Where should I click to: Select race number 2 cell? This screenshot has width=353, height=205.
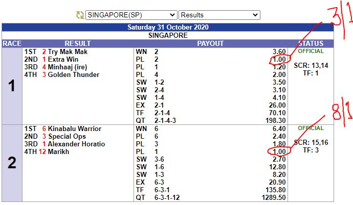[12, 163]
